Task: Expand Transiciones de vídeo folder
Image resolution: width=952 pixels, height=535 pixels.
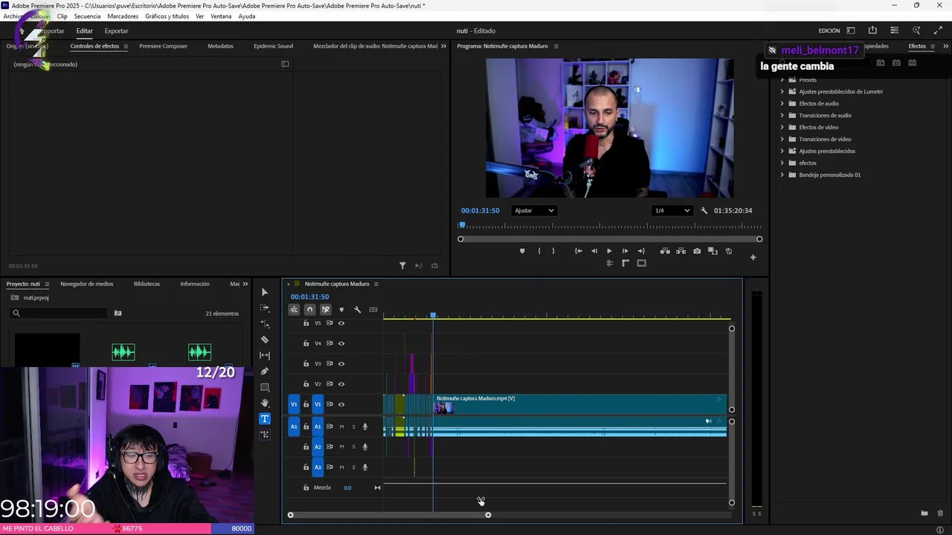Action: pyautogui.click(x=782, y=139)
